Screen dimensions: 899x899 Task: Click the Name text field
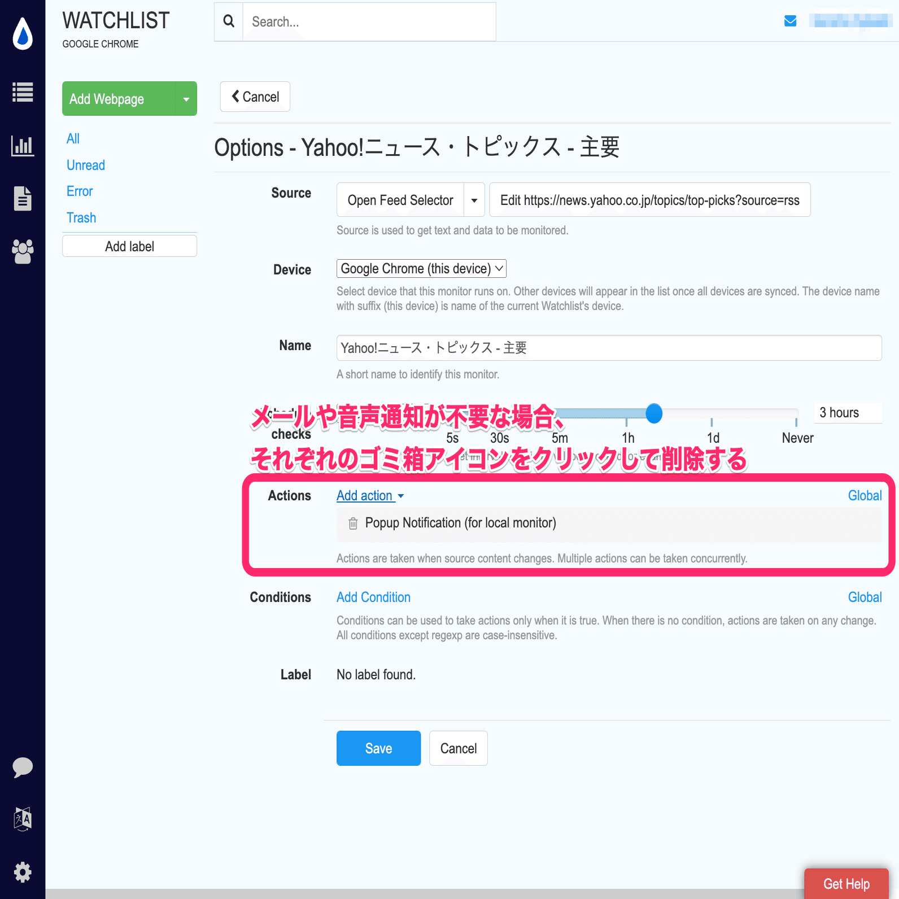pos(609,348)
